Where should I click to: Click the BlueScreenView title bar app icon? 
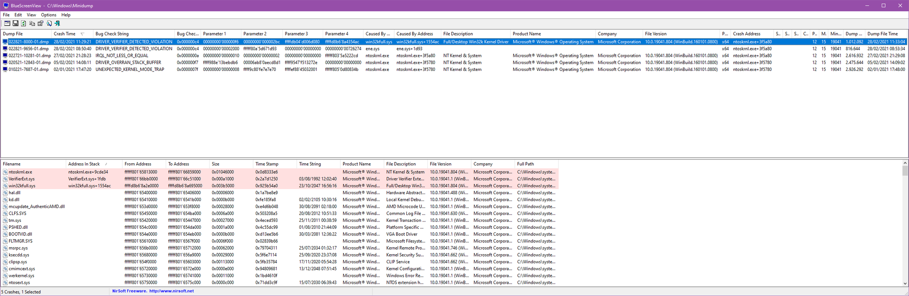[x=6, y=5]
